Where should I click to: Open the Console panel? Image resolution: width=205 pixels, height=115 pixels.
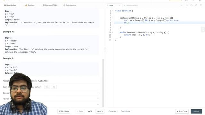[113, 111]
